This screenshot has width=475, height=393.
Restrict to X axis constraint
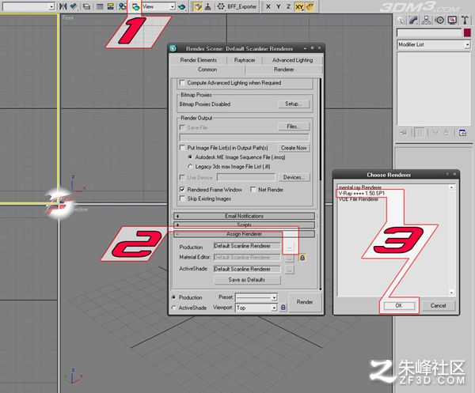coord(268,6)
